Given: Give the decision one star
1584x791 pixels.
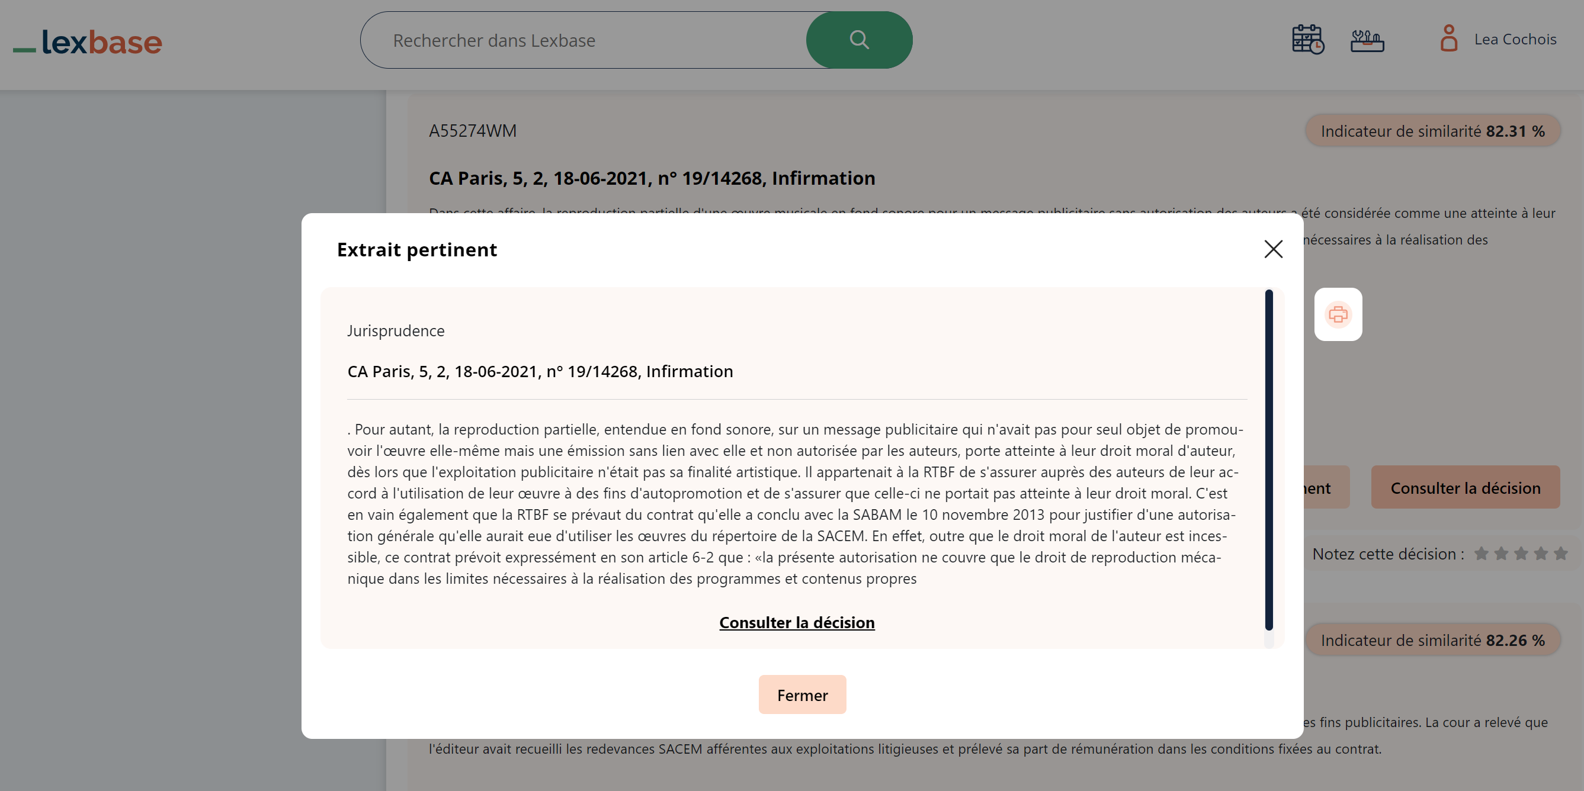Looking at the screenshot, I should coord(1482,553).
